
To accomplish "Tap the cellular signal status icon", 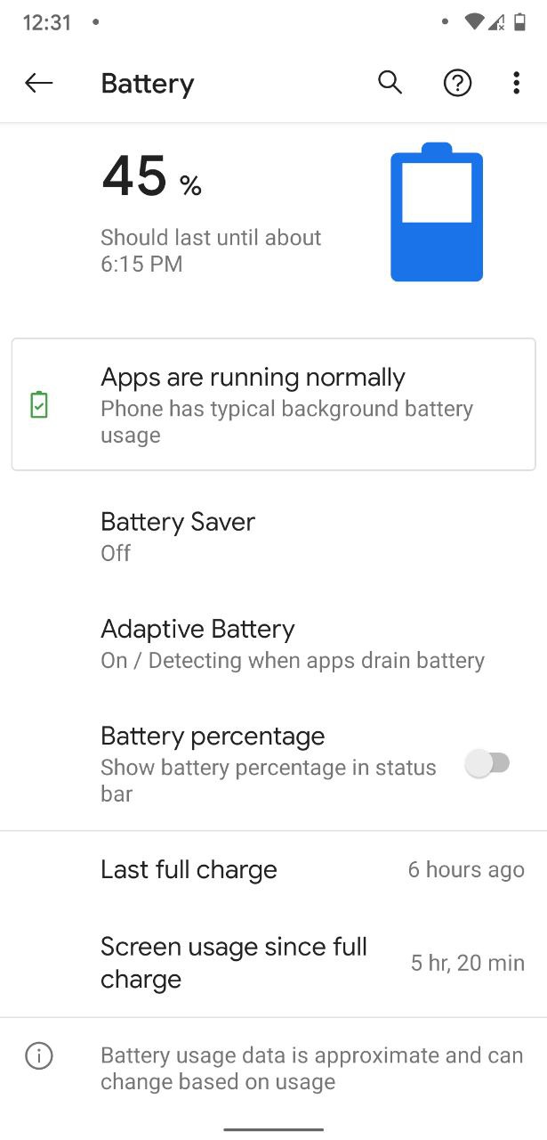I will (497, 22).
